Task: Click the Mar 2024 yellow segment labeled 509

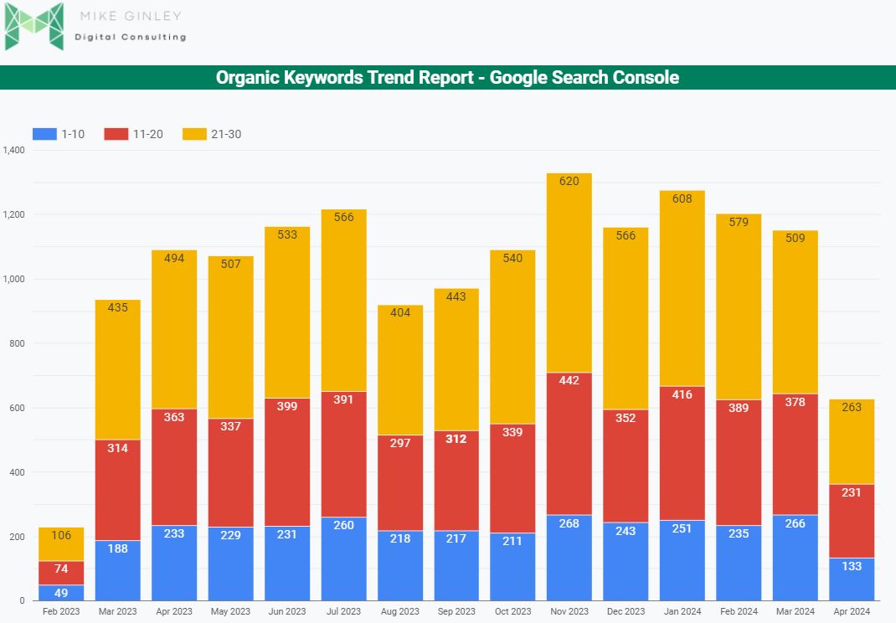Action: tap(796, 312)
